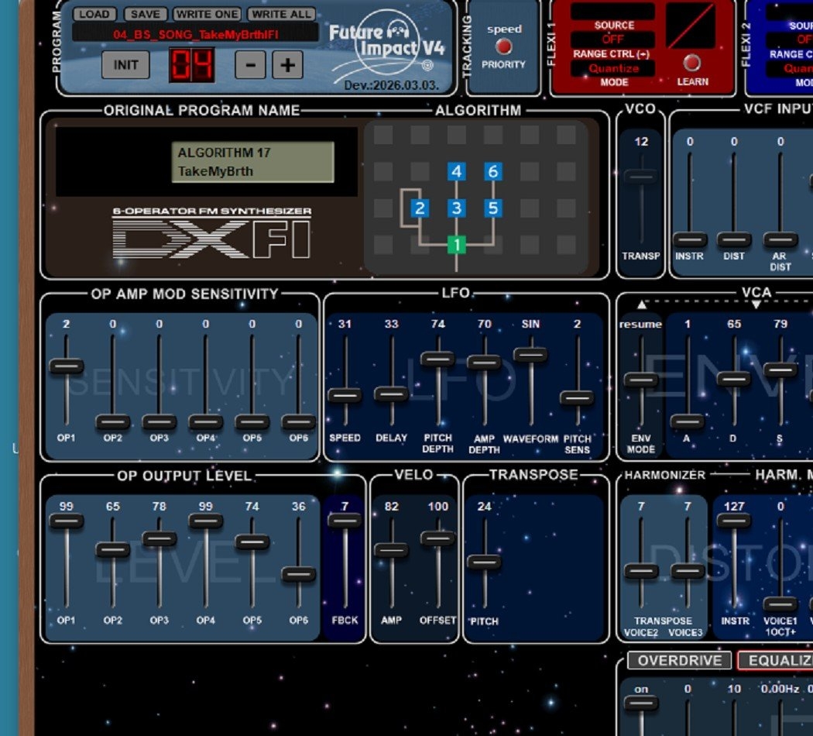Viewport: 813px width, 736px height.
Task: Click the VOICE1 1OCT+ slider handle
Action: click(780, 604)
